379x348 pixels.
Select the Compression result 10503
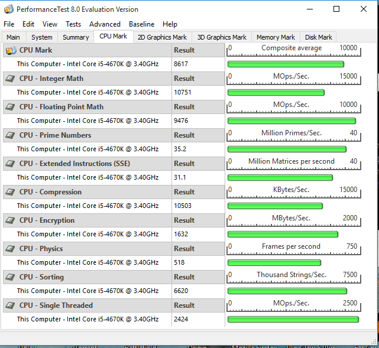[x=183, y=206]
